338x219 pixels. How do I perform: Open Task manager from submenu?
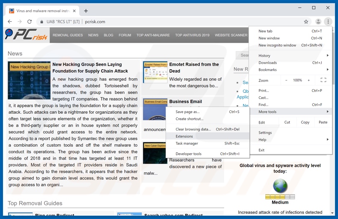208,143
